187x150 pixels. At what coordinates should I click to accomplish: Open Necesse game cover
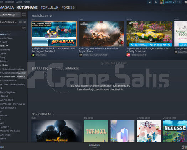point(175,131)
